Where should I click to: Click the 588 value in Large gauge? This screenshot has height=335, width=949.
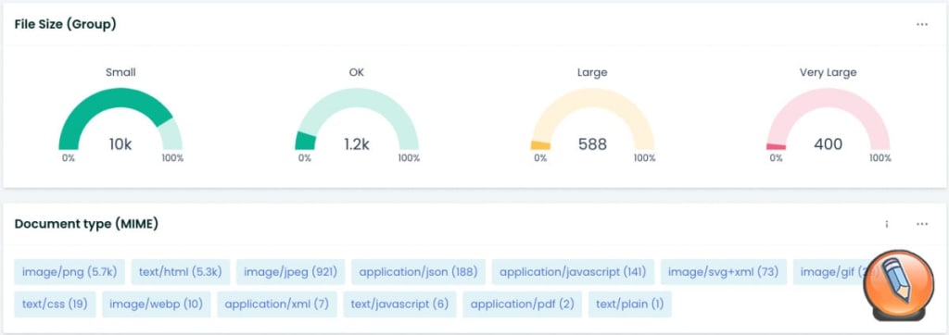pos(592,144)
